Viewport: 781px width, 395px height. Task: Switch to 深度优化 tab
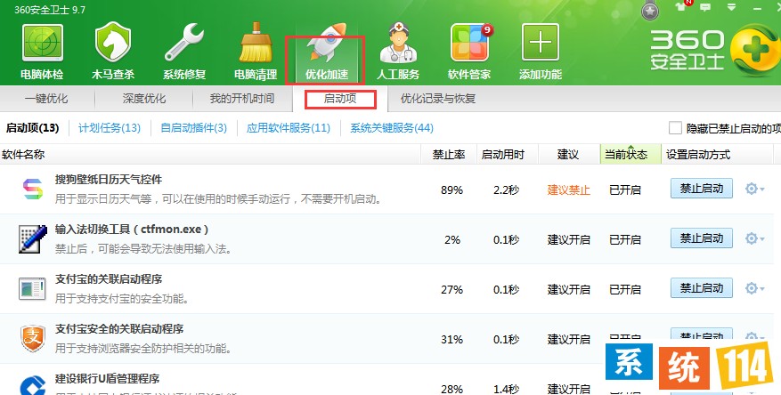click(x=144, y=99)
